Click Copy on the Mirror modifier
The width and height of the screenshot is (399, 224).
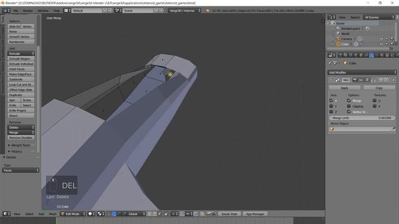tap(379, 88)
